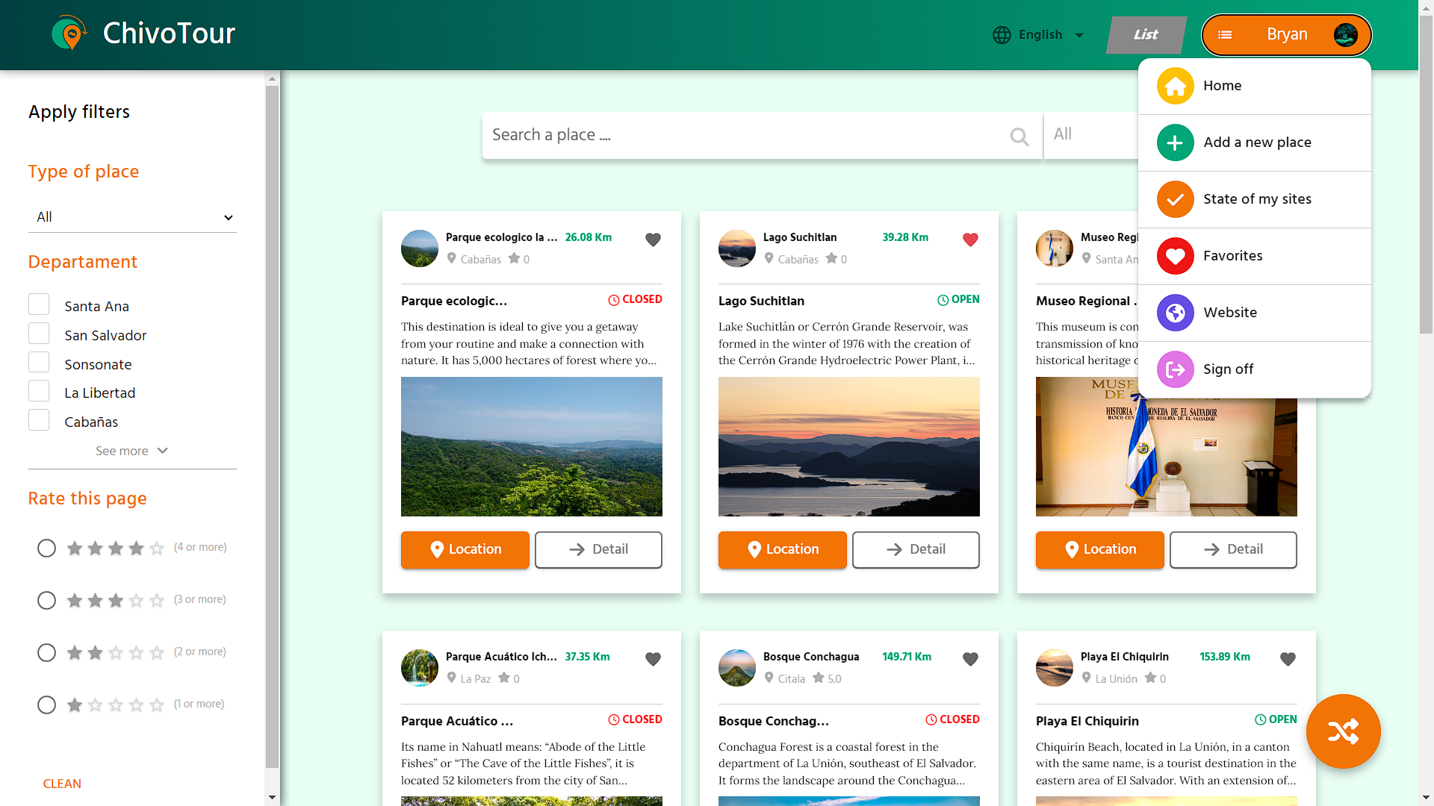
Task: Click the purple Website globe icon
Action: coord(1175,313)
